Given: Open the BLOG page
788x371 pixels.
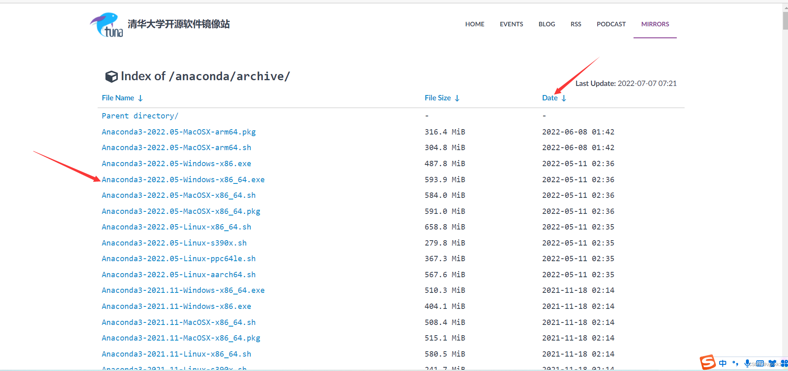Looking at the screenshot, I should pos(547,24).
